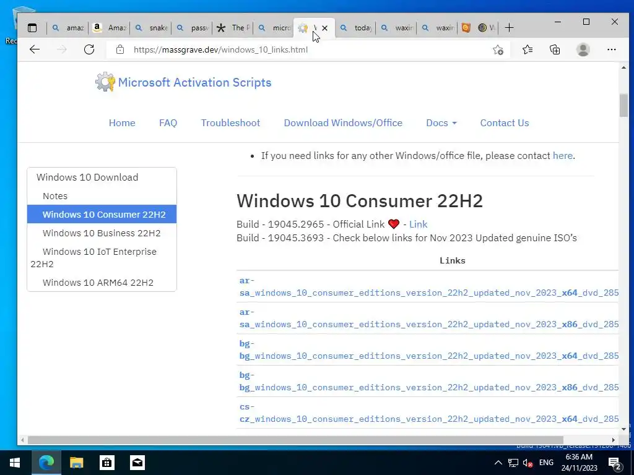Image resolution: width=634 pixels, height=475 pixels.
Task: Expand the Docs dropdown menu
Action: 441,123
